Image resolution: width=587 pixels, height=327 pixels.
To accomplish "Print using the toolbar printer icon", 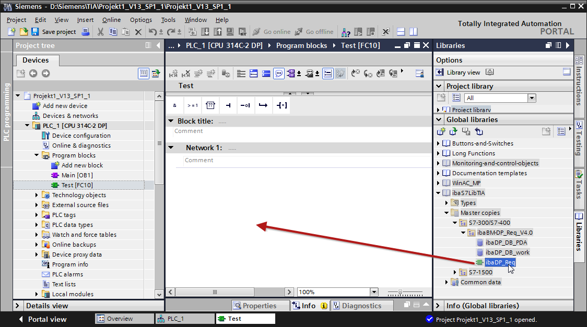I will 86,32.
